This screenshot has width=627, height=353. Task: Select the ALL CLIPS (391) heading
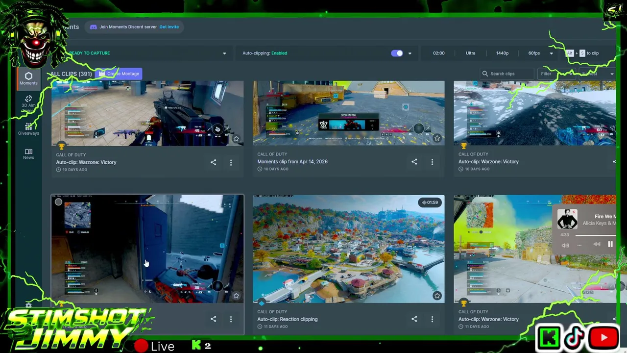[x=71, y=74]
